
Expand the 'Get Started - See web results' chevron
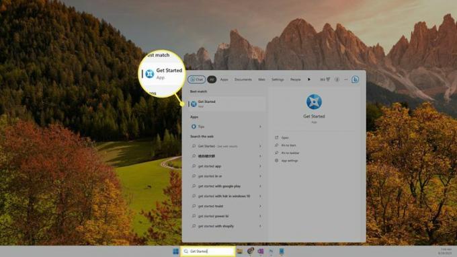pos(260,146)
